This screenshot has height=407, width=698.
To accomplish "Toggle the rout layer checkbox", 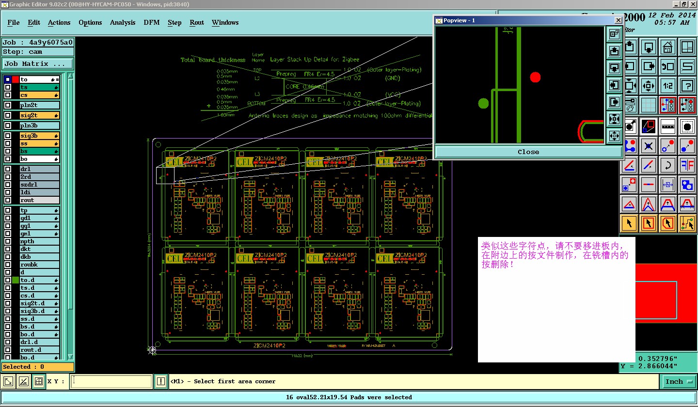I will 8,200.
